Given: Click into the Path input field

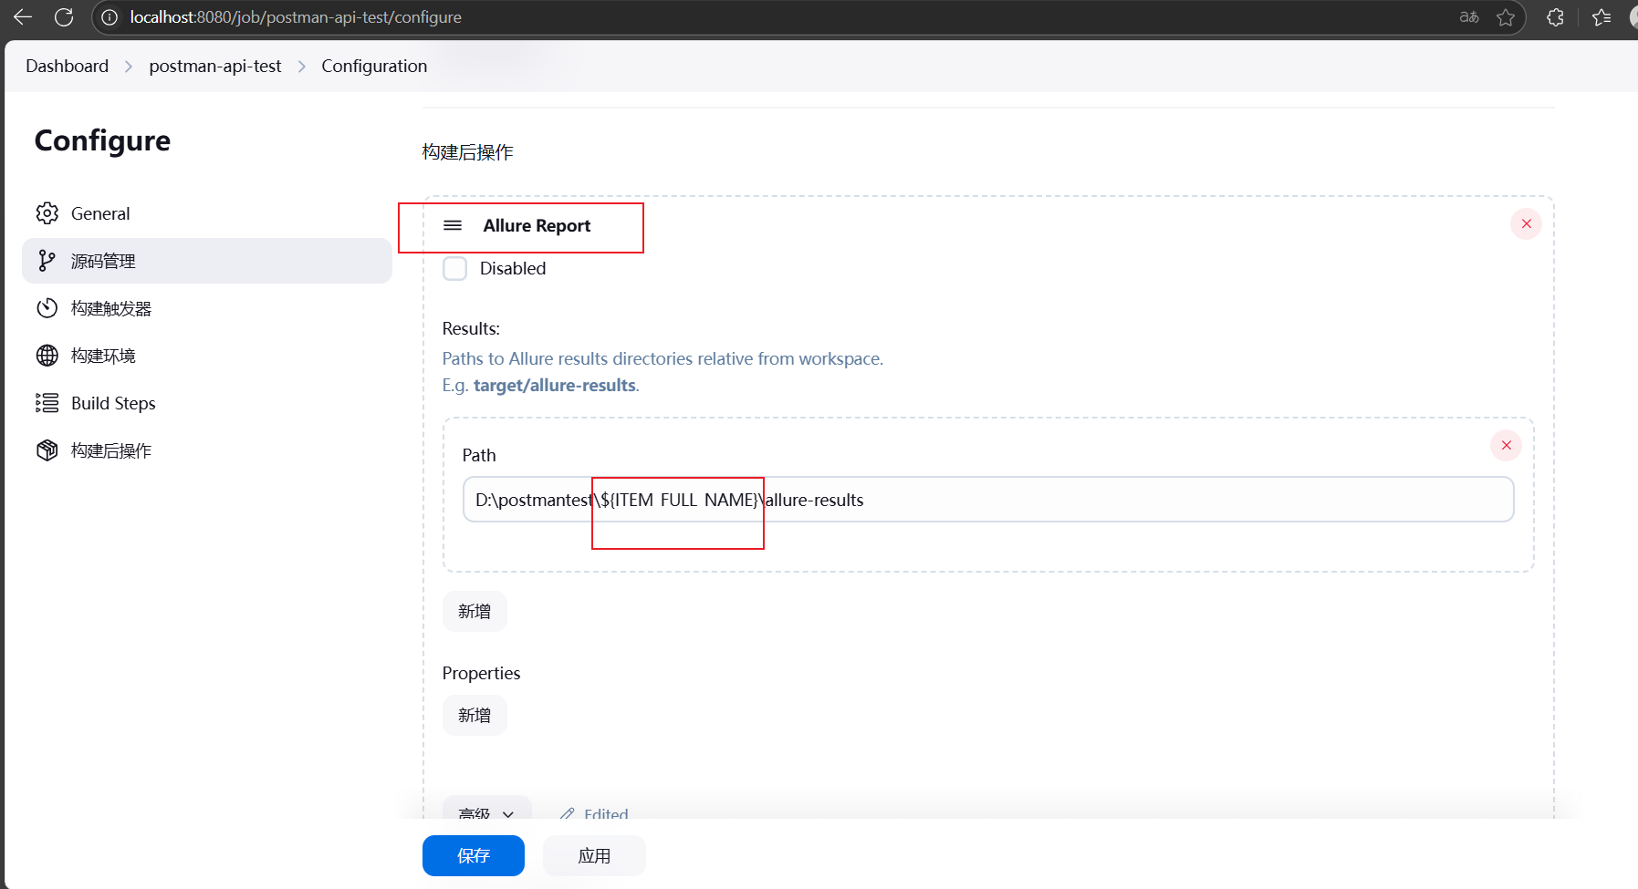Looking at the screenshot, I should (988, 500).
